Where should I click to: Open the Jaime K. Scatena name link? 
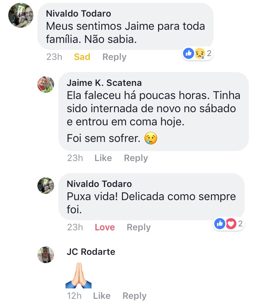[104, 83]
